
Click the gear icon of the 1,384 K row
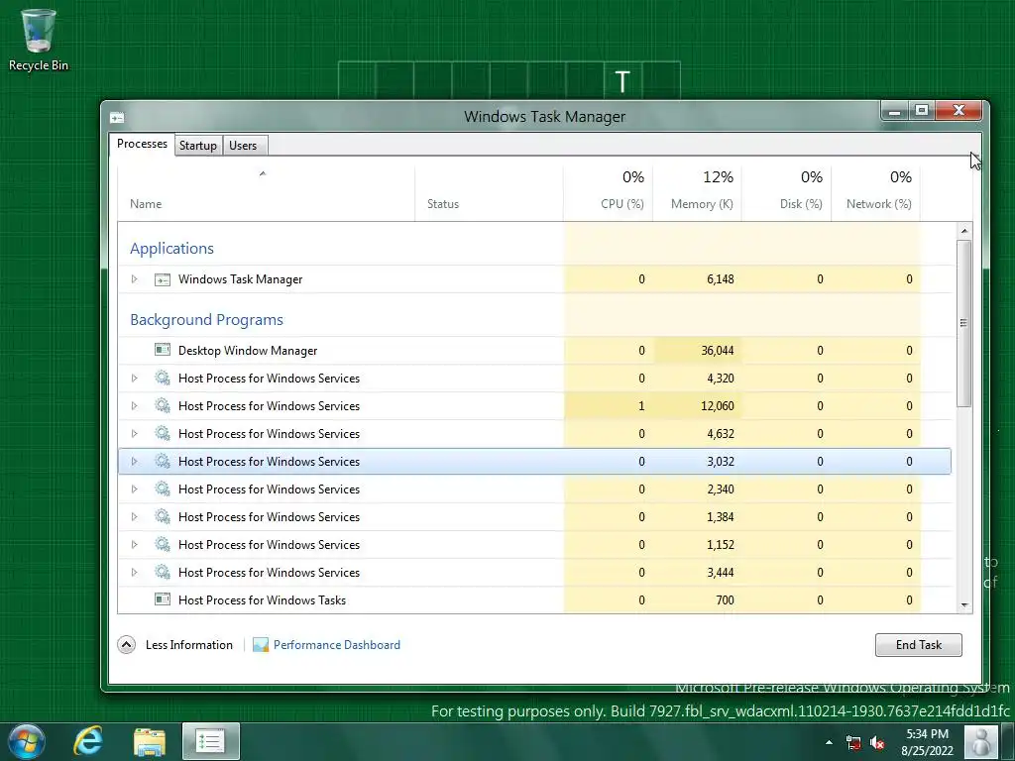163,517
